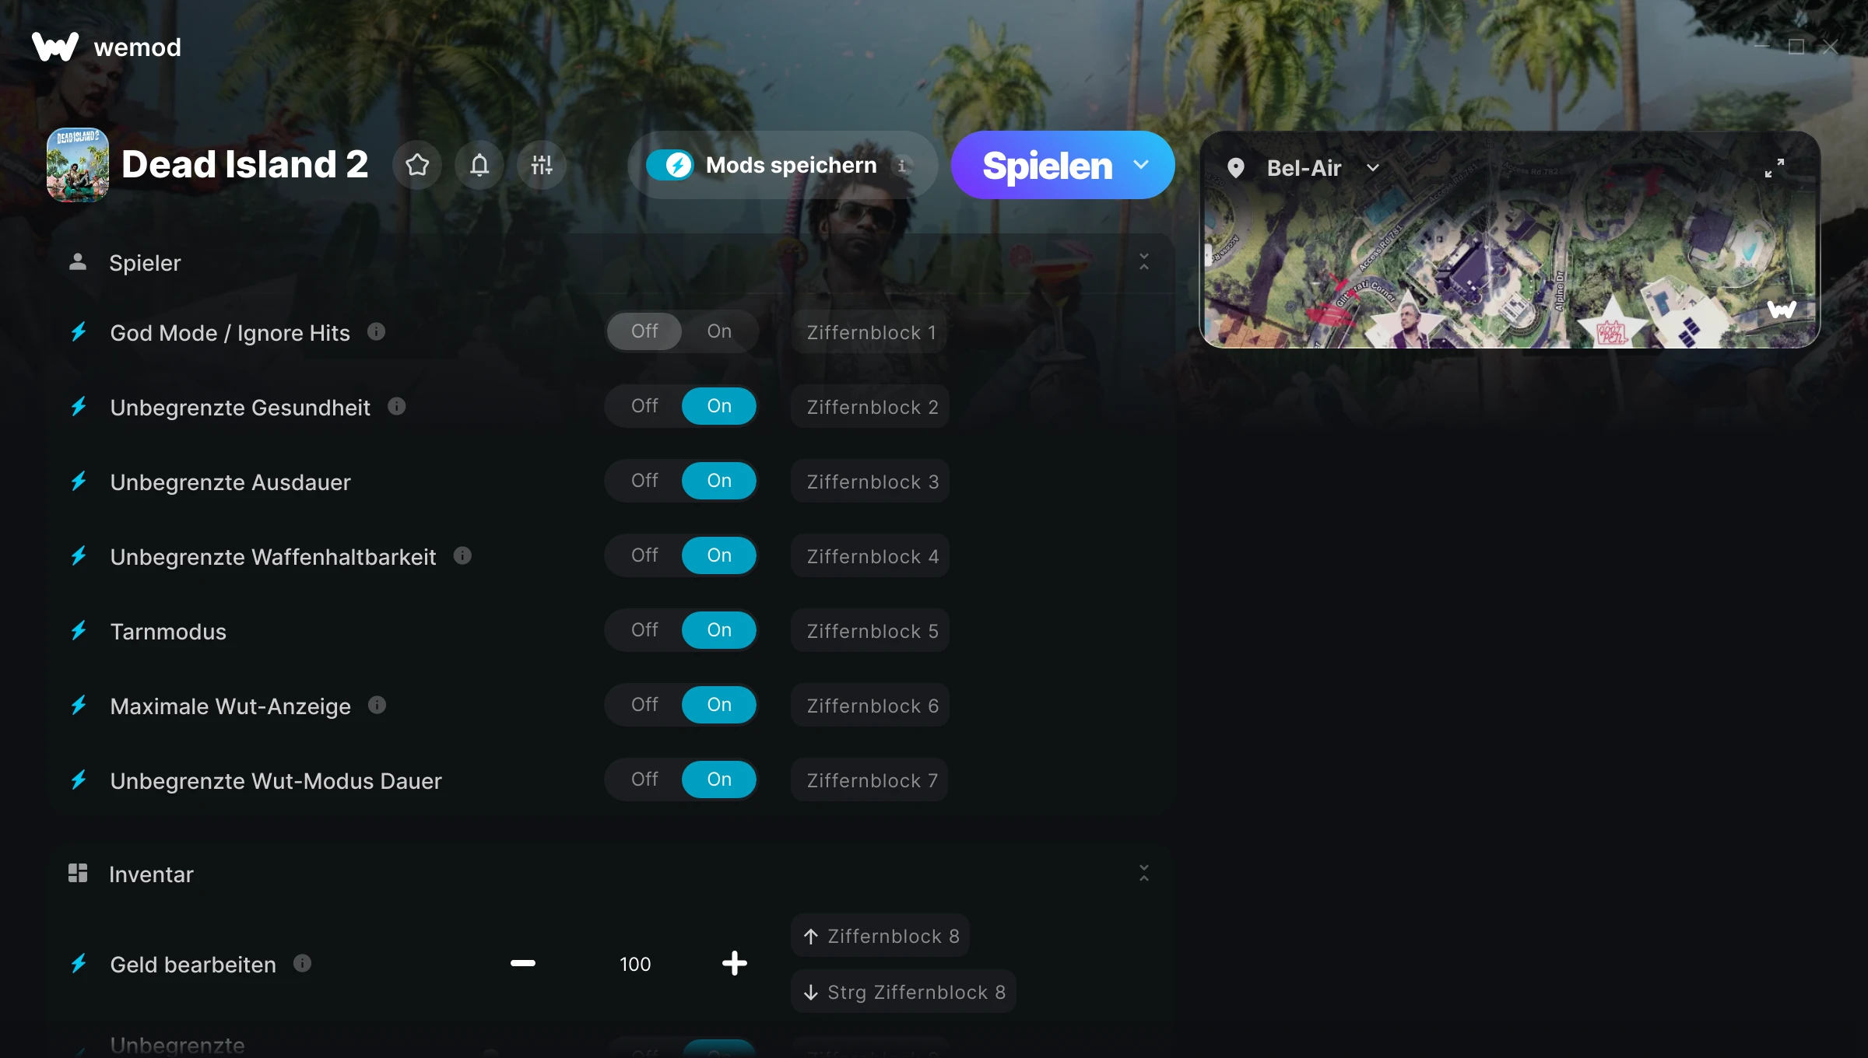Show info for Geld bearbeiten

point(302,963)
